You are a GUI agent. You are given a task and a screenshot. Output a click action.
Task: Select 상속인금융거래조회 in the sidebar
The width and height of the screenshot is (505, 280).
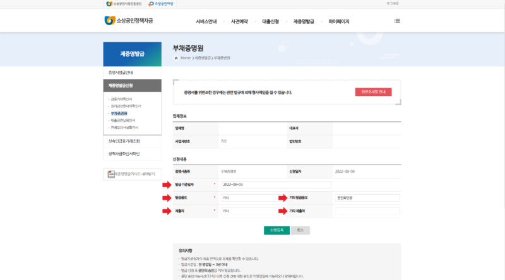[x=133, y=141]
